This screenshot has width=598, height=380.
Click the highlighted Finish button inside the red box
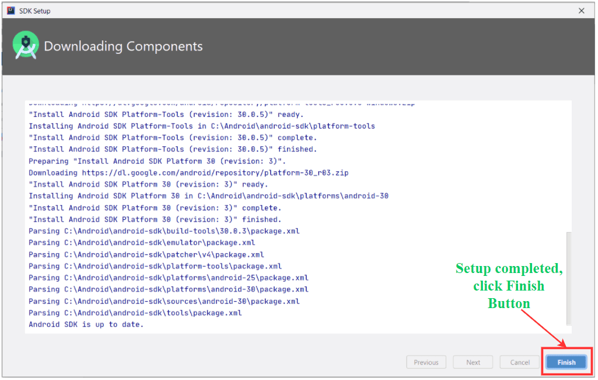566,361
